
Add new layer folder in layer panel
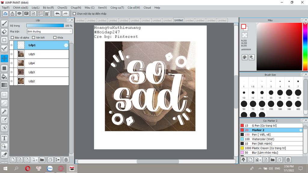click(x=42, y=160)
